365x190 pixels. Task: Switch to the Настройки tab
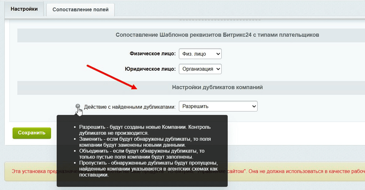pyautogui.click(x=24, y=9)
